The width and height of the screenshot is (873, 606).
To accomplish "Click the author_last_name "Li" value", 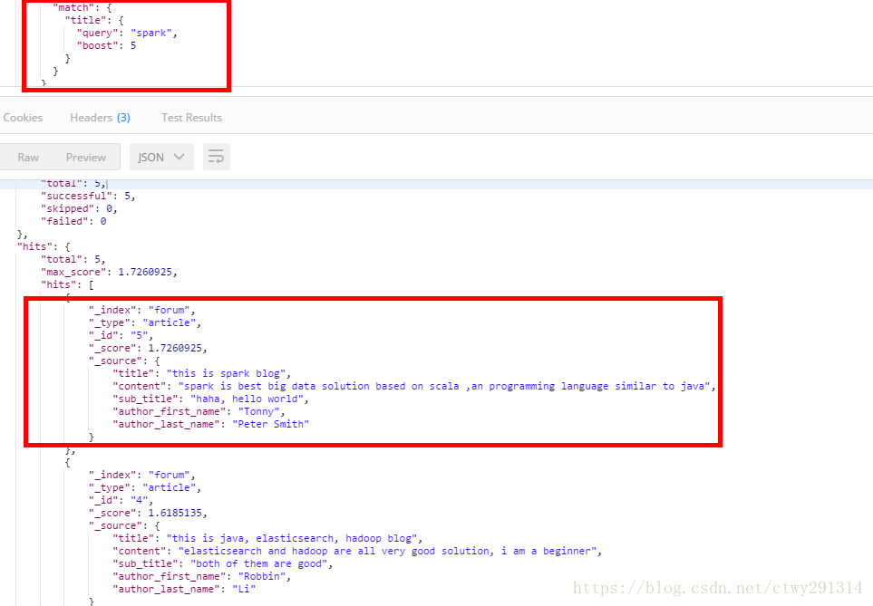I will tap(244, 589).
